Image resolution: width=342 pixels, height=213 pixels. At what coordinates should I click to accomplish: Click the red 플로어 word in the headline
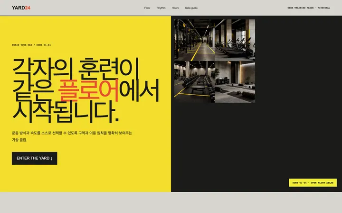tap(88, 90)
